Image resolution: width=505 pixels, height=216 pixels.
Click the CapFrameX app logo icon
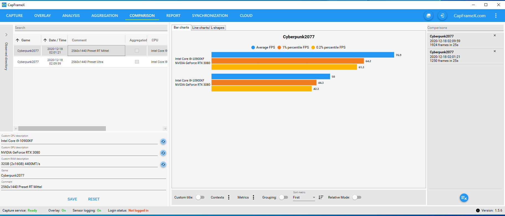pyautogui.click(x=4, y=5)
